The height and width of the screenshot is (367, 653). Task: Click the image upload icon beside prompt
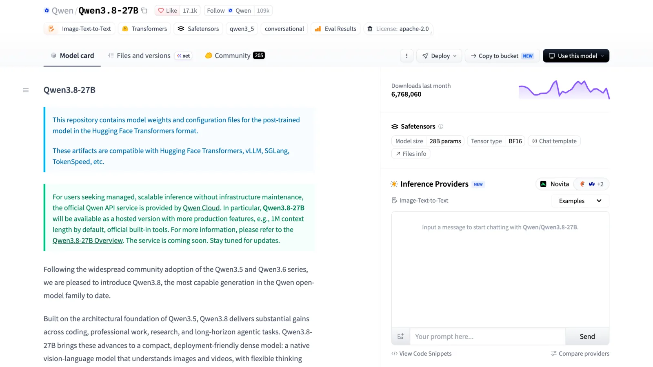coord(401,336)
